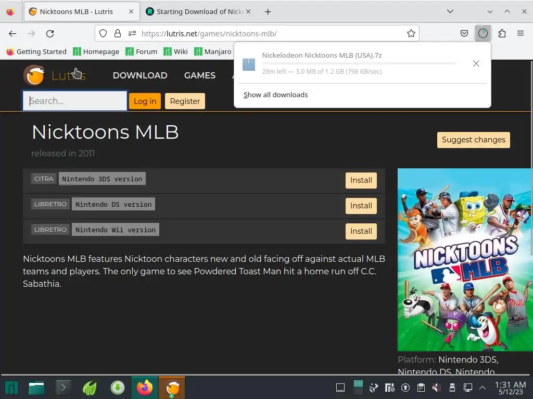
Task: Open the Homepage bookmark
Action: pos(96,51)
